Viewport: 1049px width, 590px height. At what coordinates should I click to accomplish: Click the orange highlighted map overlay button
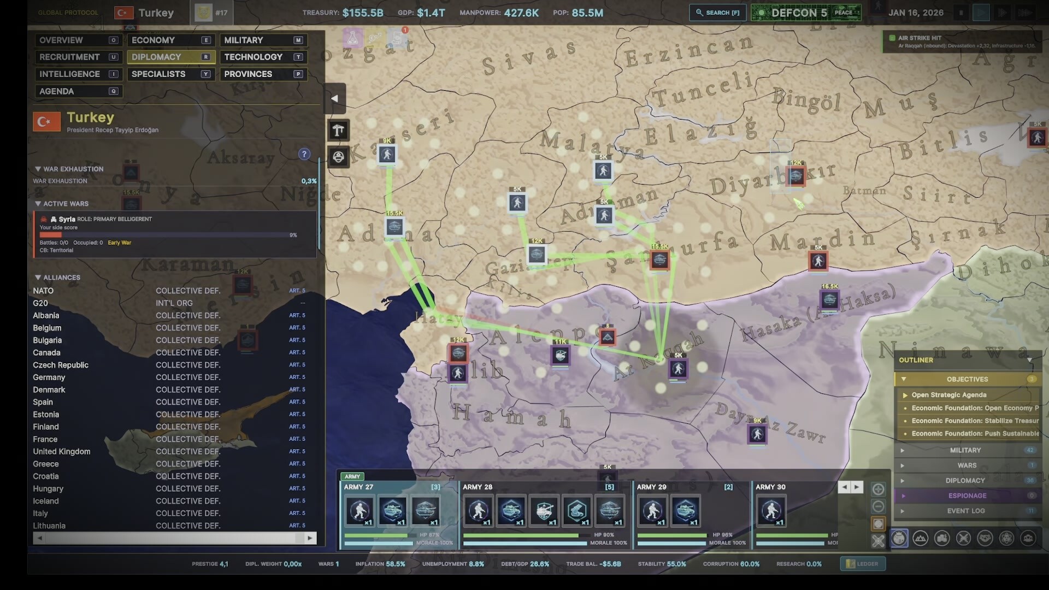click(878, 524)
